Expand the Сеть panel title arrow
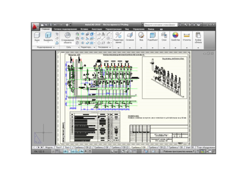Viewport: 247px width, 176px height. point(79,47)
